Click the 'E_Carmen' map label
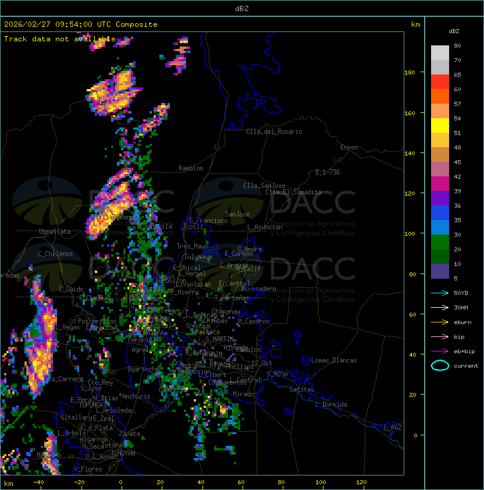Image resolution: width=484 pixels, height=490 pixels. coord(239,254)
